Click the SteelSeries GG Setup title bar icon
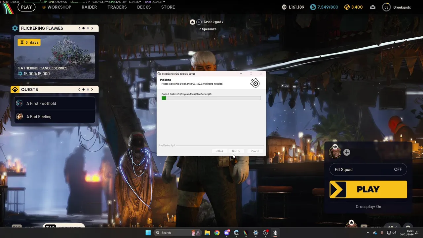The image size is (423, 238). pyautogui.click(x=159, y=74)
